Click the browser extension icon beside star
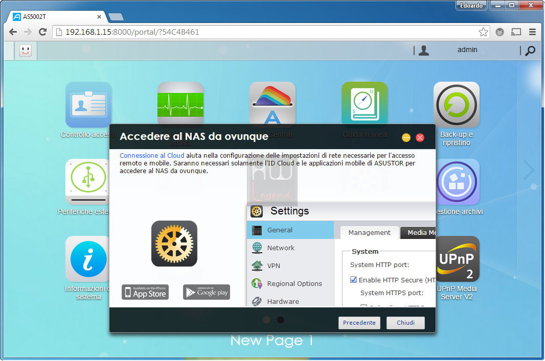 click(500, 32)
